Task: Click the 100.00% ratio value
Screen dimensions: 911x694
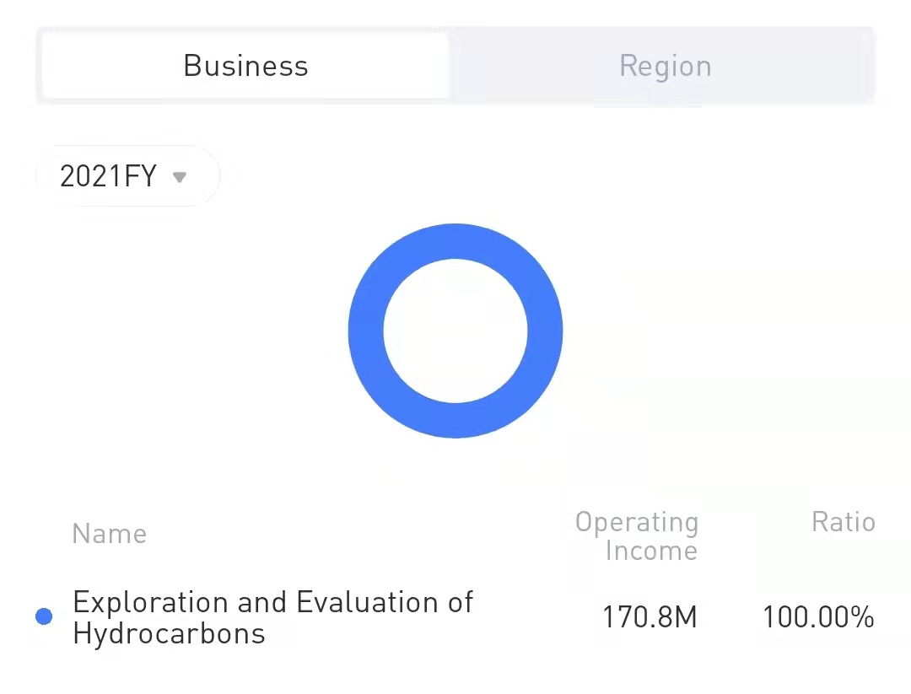Action: pos(818,618)
